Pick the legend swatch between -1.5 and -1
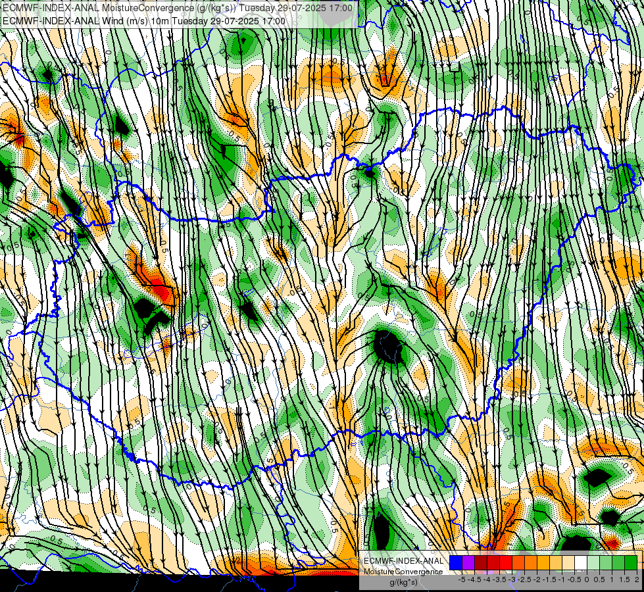 [556, 562]
